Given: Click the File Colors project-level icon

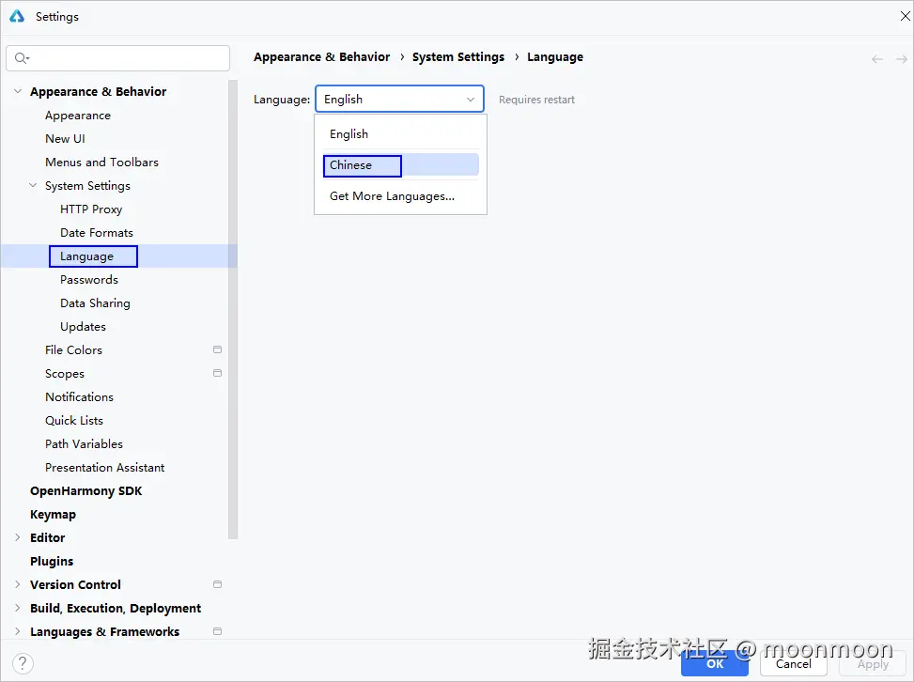Looking at the screenshot, I should click(x=217, y=349).
